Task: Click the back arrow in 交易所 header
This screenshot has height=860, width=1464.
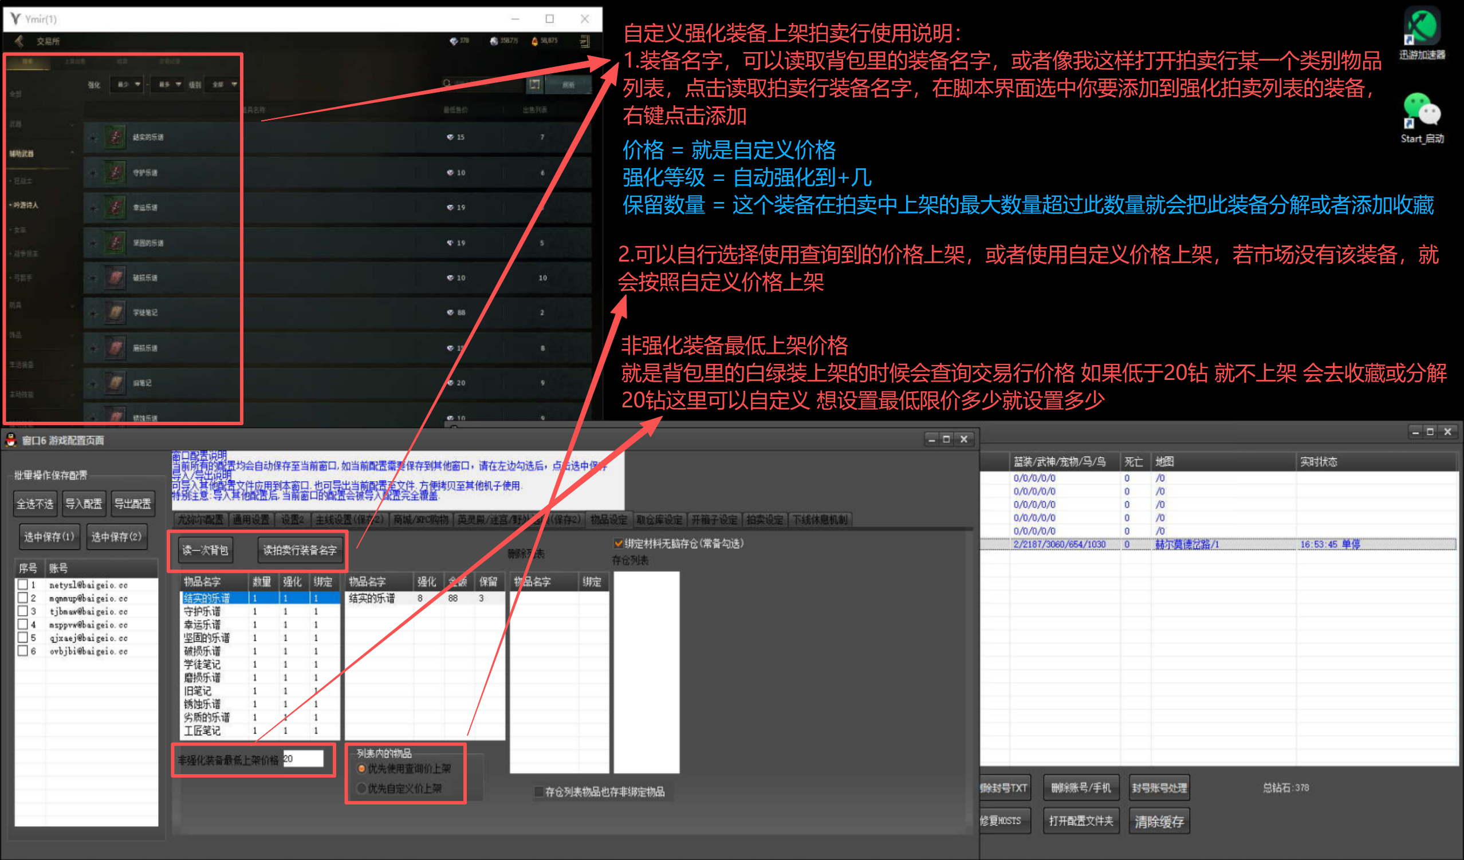Action: (19, 41)
